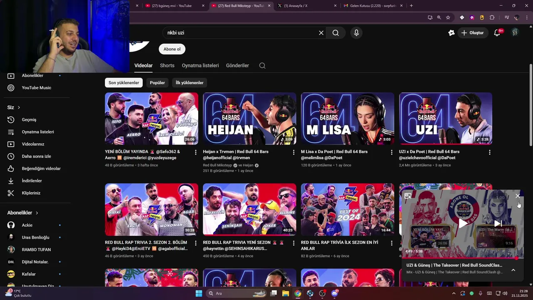Expand miniplayer back to watch page
Screen dimensions: 533x300
tap(408, 196)
